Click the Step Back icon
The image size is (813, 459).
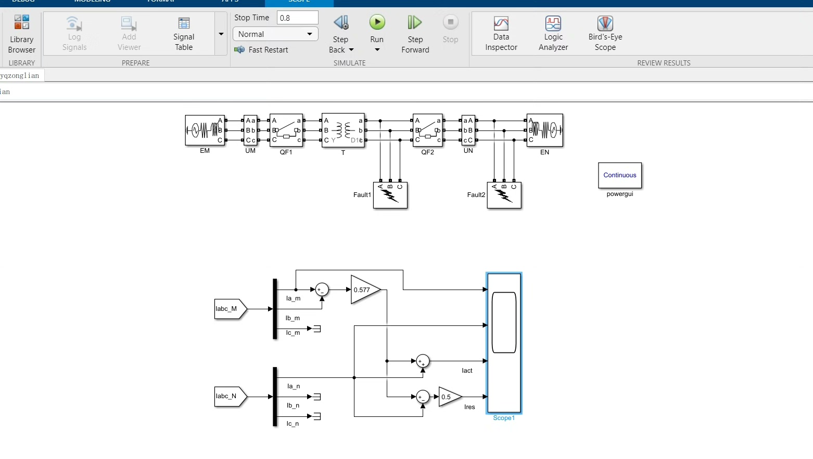tap(340, 23)
